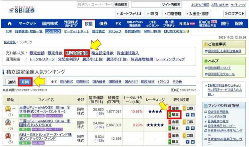
Task: Click 口数 buy button for eMAXIS Slim 全世界株式
Action: [x=189, y=108]
